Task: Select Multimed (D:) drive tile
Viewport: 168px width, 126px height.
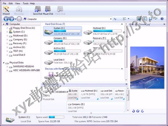Action: pyautogui.click(x=102, y=31)
